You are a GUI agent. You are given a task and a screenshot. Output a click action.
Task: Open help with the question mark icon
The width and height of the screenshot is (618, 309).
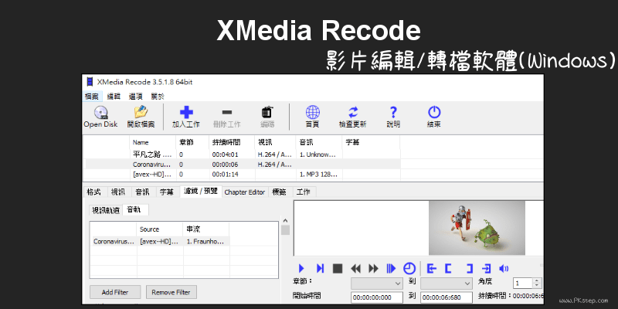[393, 112]
